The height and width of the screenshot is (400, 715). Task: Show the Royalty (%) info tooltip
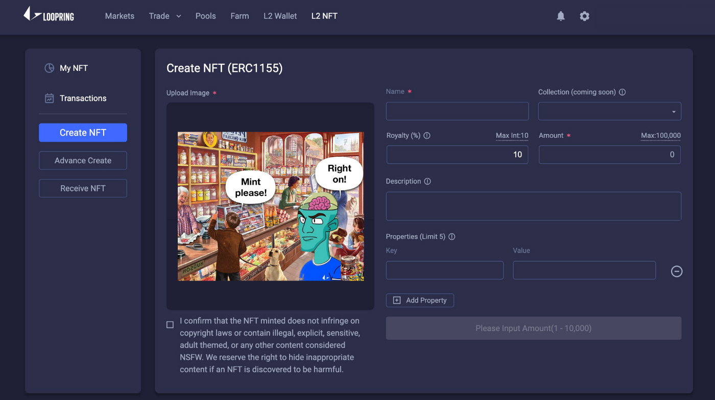[427, 136]
